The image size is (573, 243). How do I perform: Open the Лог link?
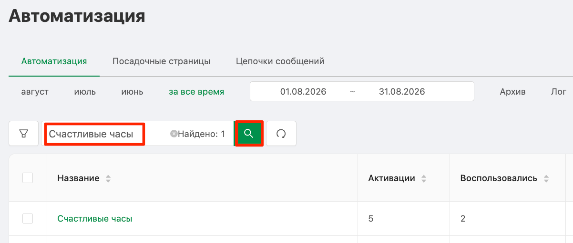pyautogui.click(x=559, y=92)
